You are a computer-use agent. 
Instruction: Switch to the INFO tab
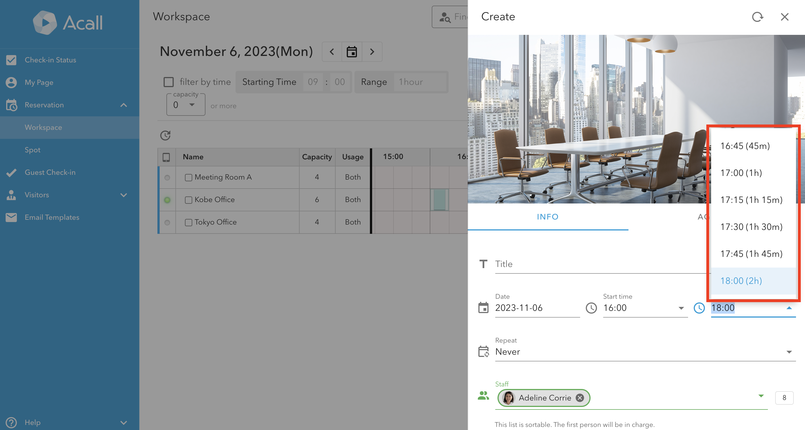coord(548,217)
